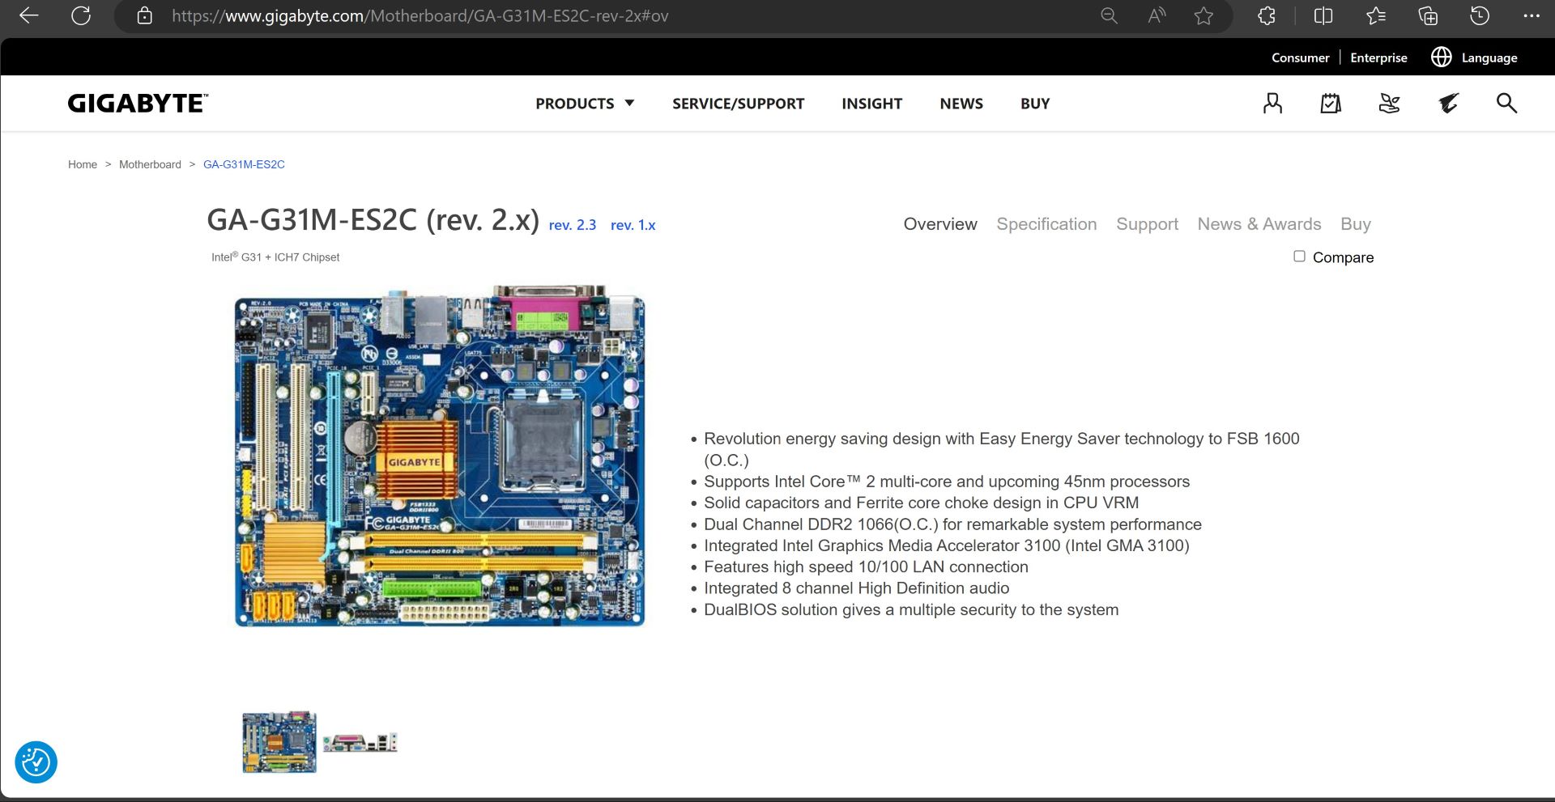This screenshot has width=1555, height=802.
Task: Open the INSIGHT menu item
Action: (871, 104)
